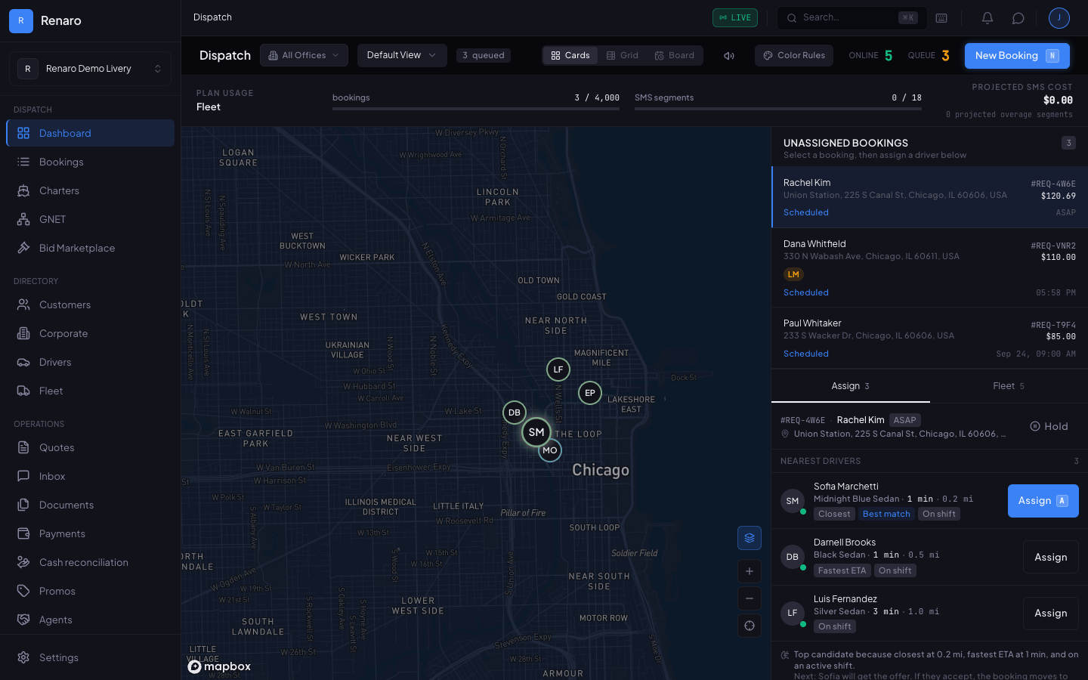Viewport: 1088px width, 680px height.
Task: Zoom in on the map
Action: (750, 571)
